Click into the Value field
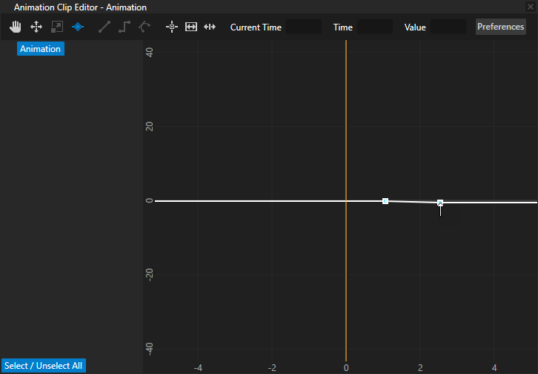The width and height of the screenshot is (538, 374). (x=448, y=27)
